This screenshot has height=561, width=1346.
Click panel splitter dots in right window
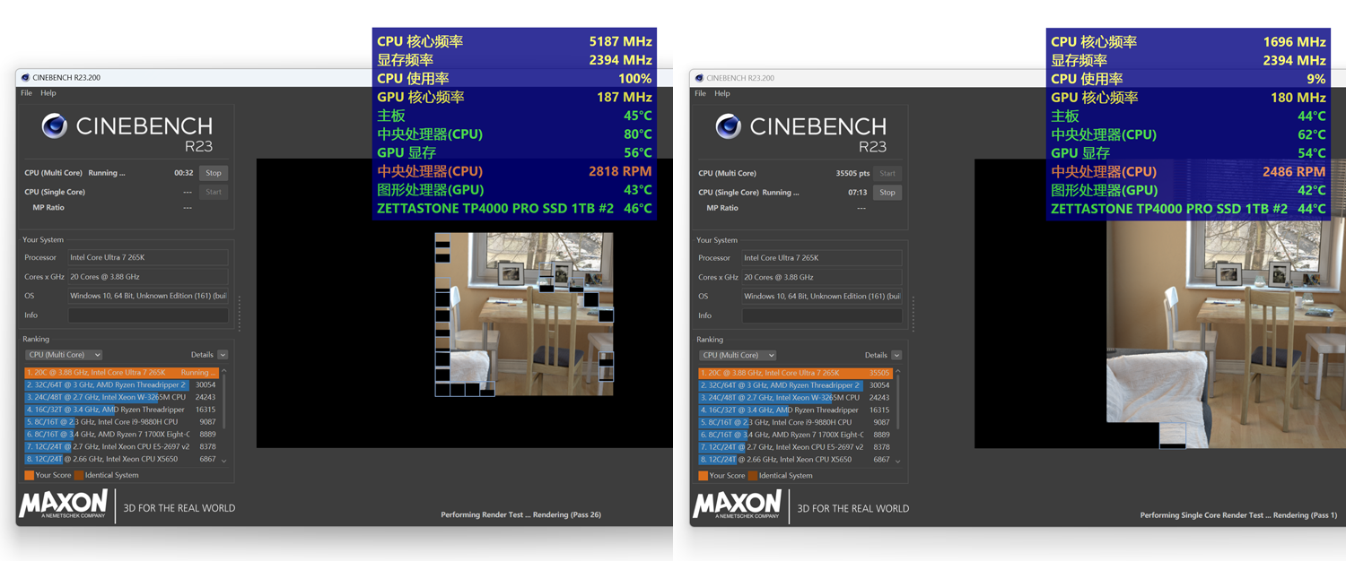tap(913, 314)
